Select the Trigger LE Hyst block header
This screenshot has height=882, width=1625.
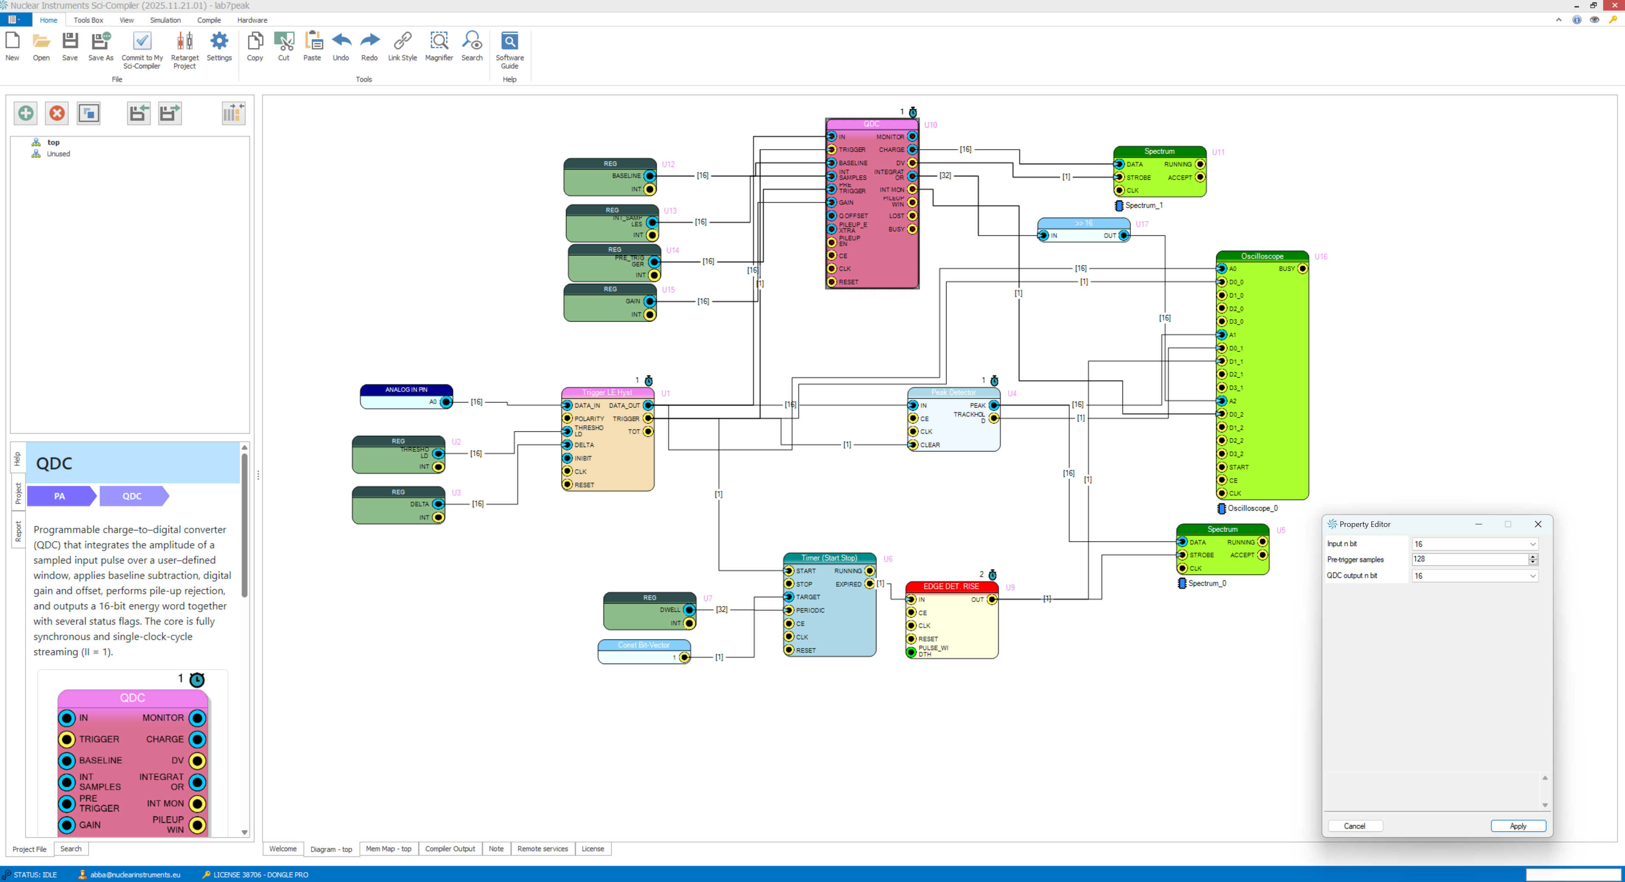click(607, 393)
